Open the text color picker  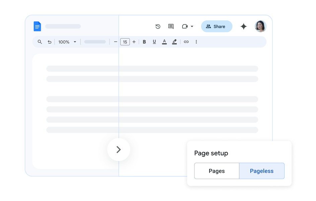[x=164, y=42]
